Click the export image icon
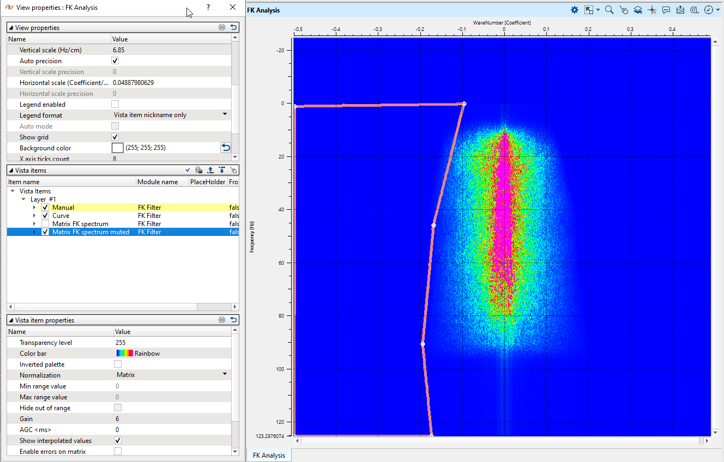 [x=680, y=10]
